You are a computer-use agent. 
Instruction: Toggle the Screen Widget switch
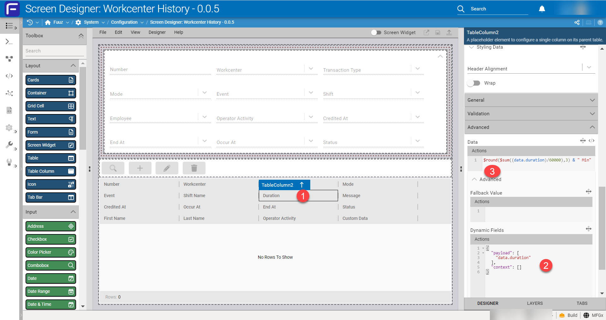pos(376,33)
